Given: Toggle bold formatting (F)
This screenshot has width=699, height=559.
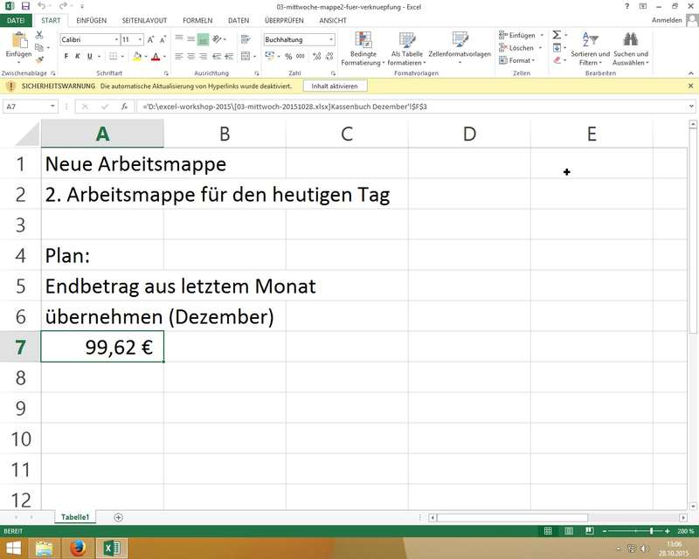Looking at the screenshot, I should (66, 56).
